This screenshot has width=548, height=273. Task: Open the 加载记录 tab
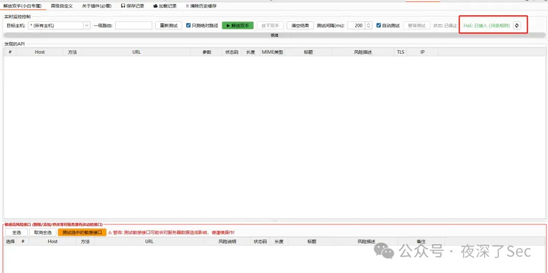[165, 6]
